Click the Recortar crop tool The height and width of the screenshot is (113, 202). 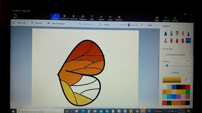(x=37, y=23)
